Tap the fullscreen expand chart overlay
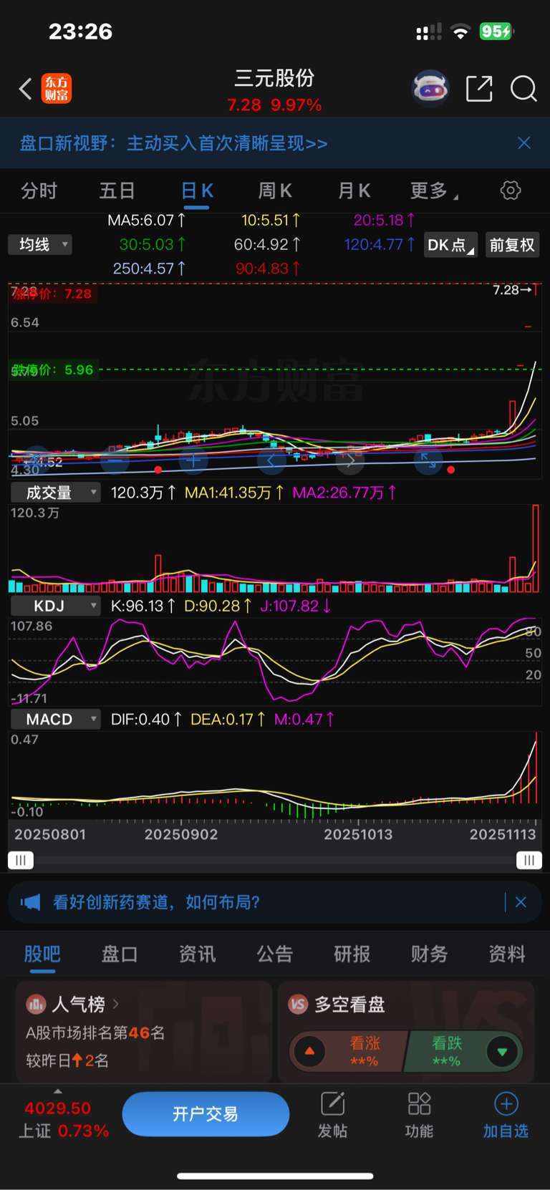Viewport: 550px width, 1190px height. pyautogui.click(x=428, y=460)
